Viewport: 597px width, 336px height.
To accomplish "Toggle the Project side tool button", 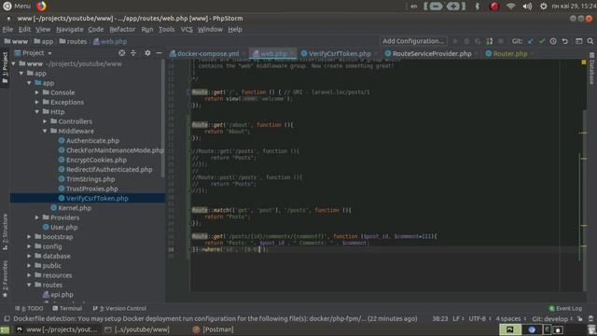I will point(5,68).
